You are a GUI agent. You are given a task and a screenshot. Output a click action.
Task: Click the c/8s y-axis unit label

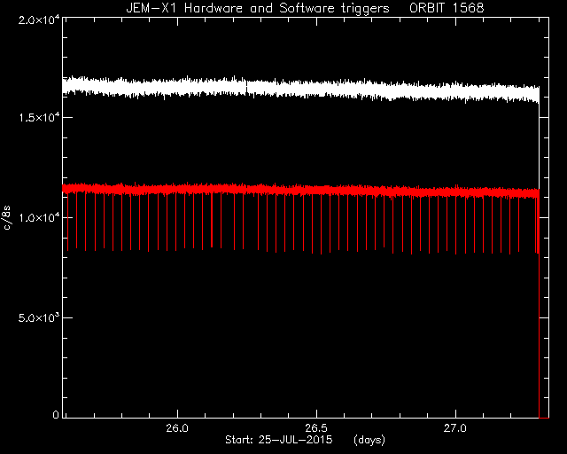click(7, 217)
